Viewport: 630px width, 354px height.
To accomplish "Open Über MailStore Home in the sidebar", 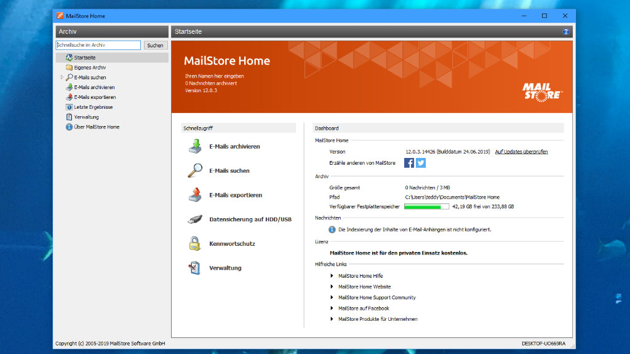I will tap(97, 127).
